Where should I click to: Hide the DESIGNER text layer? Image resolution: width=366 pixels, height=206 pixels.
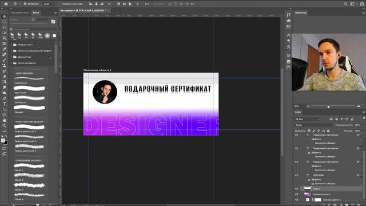[297, 175]
